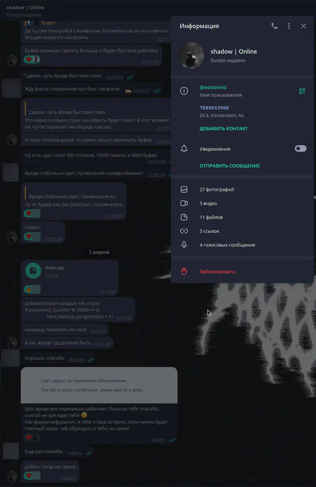
Task: Click the bell notifications icon
Action: pos(184,148)
